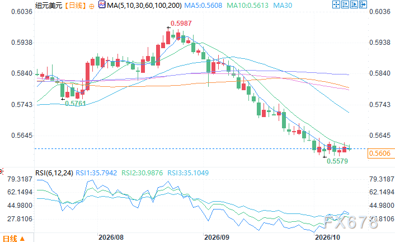The width and height of the screenshot is (395, 242).
Task: Click the MA(5,10,30,60,100,200) indicator label
Action: coord(144,5)
